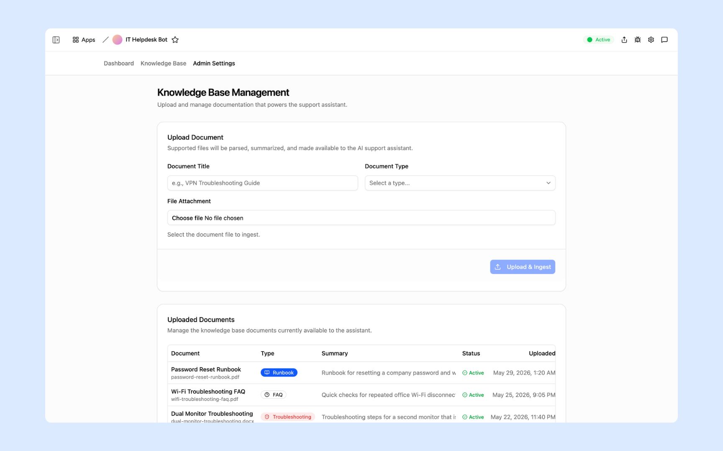Open the settings gear icon
The height and width of the screenshot is (451, 723).
(651, 40)
